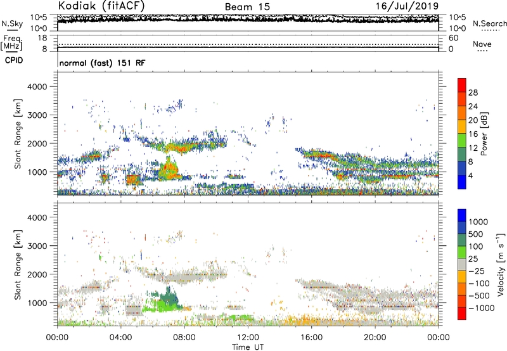Select the 2000 tick on power panel
The image size is (507, 351).
(x=37, y=143)
